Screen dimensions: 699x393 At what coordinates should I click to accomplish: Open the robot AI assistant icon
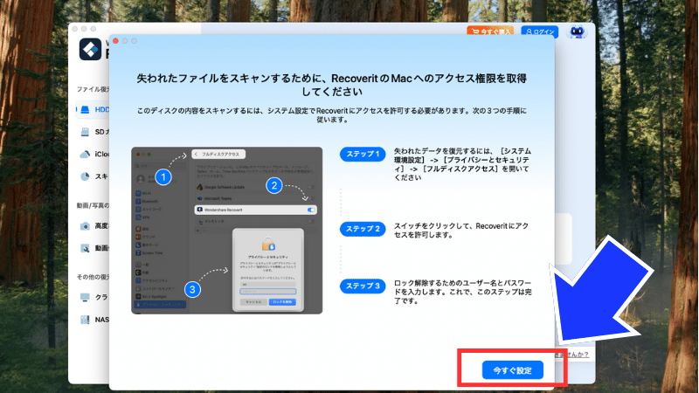[x=577, y=32]
